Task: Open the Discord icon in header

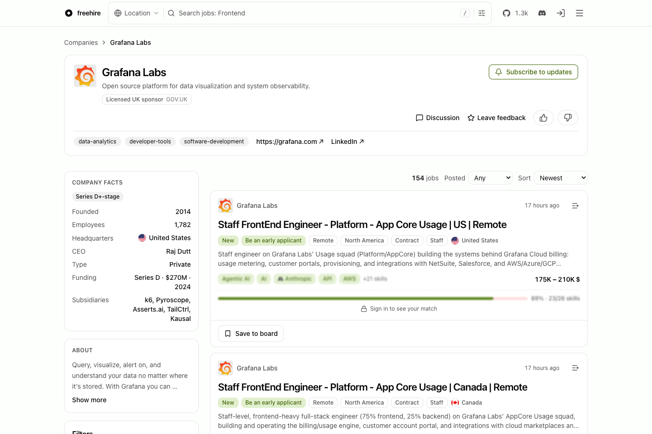Action: coord(542,13)
